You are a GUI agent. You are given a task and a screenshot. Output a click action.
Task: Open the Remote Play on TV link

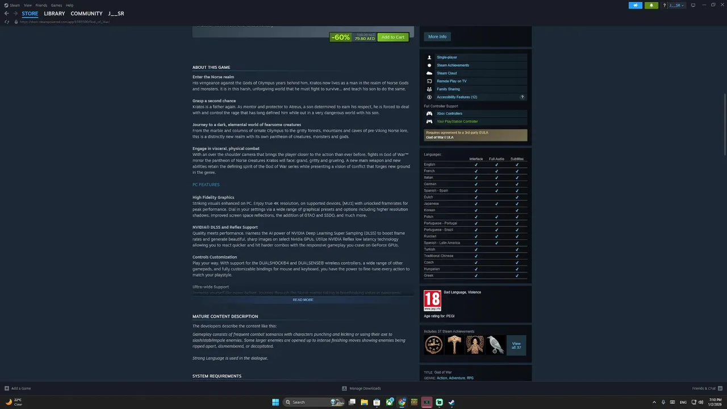pos(452,81)
